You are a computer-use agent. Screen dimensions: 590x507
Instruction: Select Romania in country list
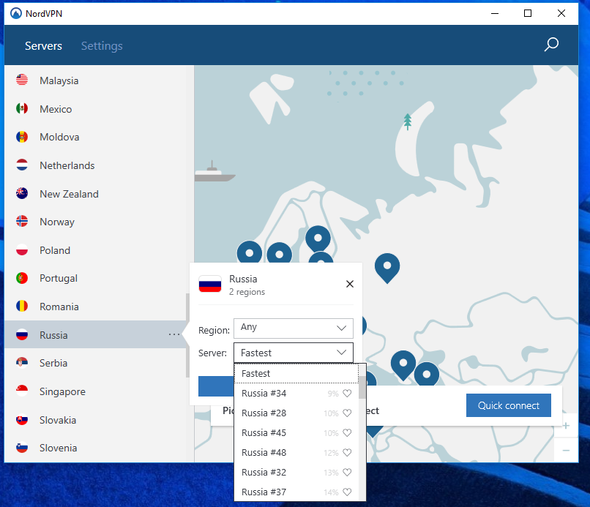point(96,307)
